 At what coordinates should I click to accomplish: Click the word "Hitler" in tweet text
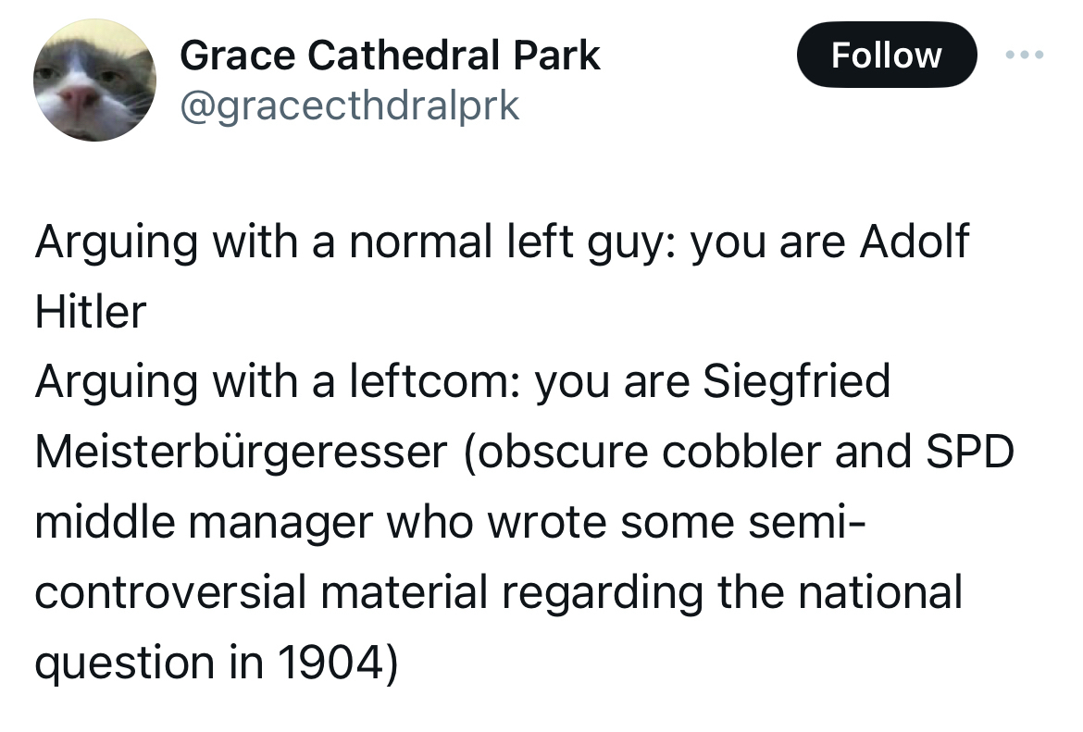(91, 313)
